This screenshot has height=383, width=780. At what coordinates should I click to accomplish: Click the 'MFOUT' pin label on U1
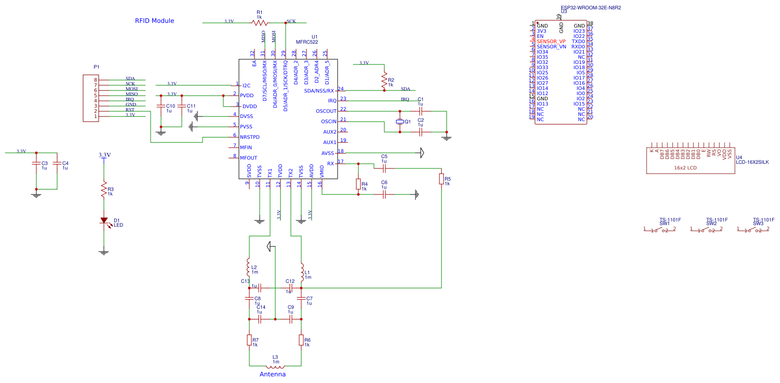[x=249, y=158]
